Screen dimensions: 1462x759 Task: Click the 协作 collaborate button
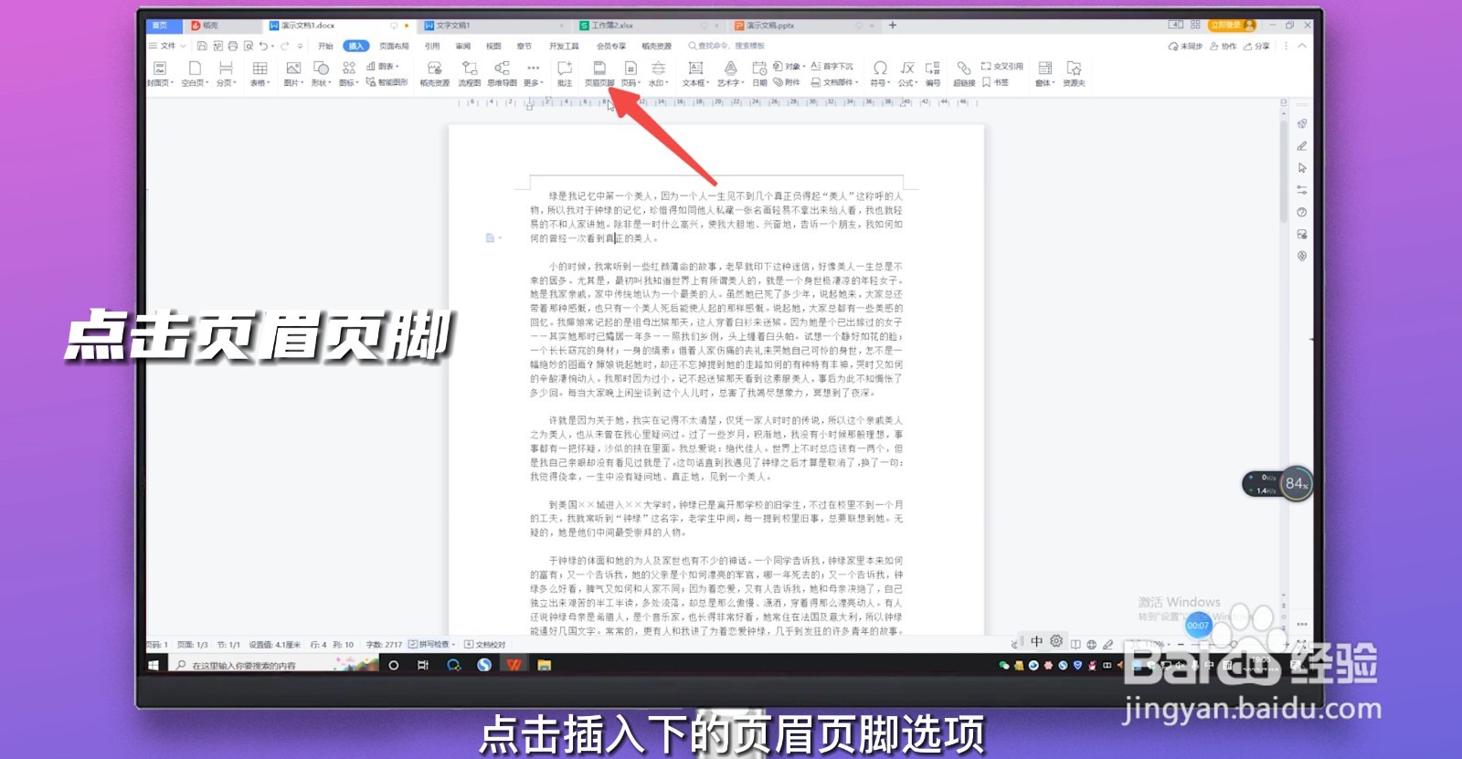tap(1223, 46)
